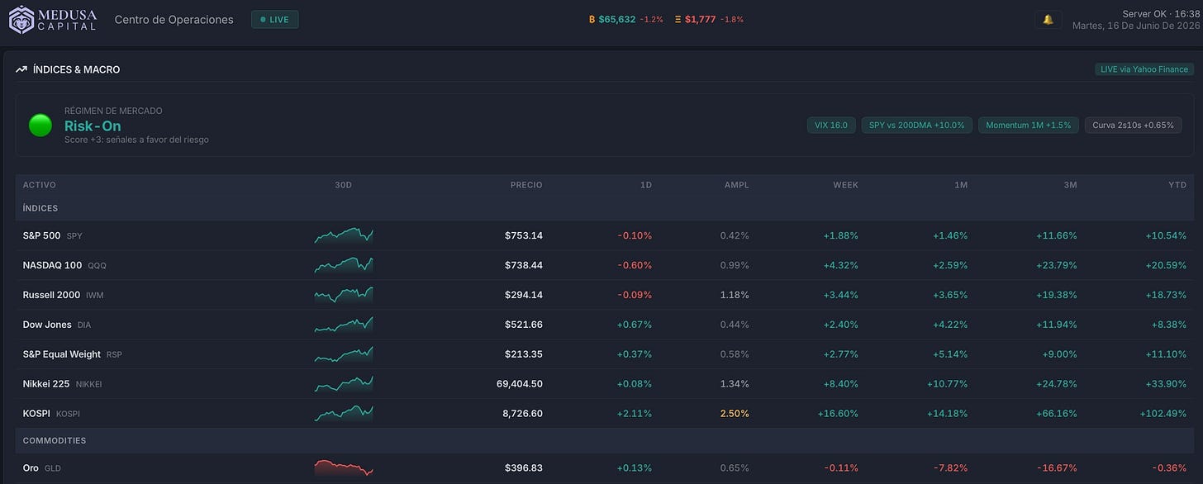1203x484 pixels.
Task: Open the KOSPI 30D sparkline chart
Action: (344, 413)
